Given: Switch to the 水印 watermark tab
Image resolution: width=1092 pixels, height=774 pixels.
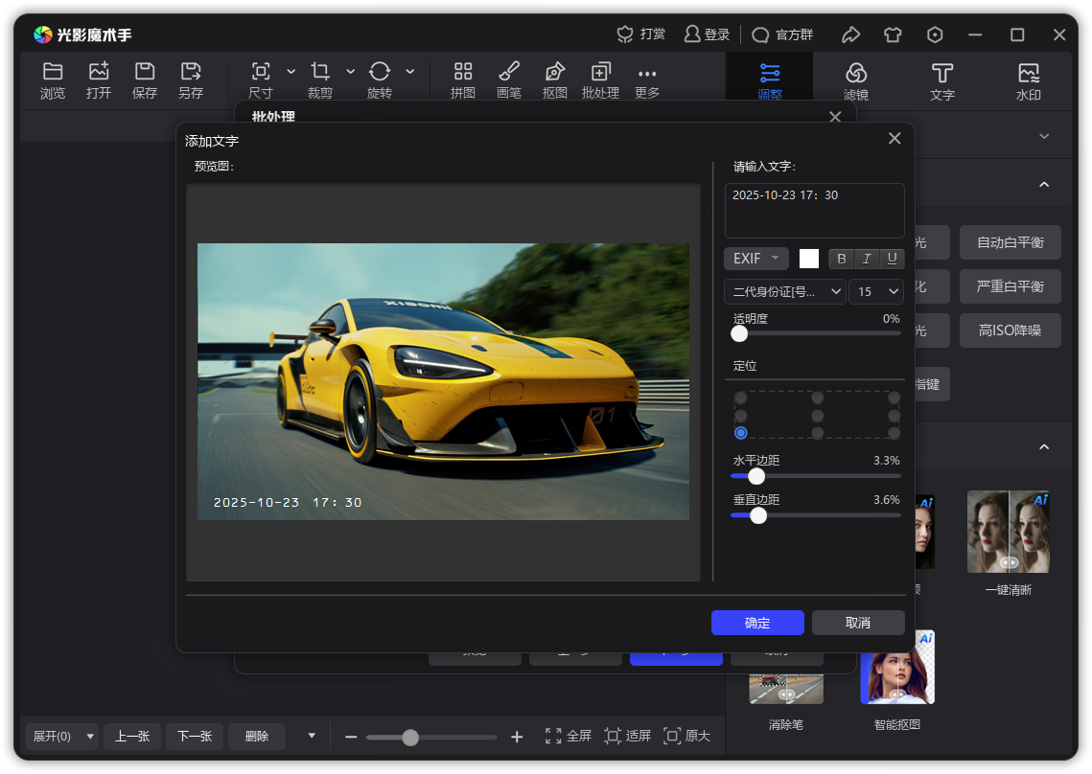Looking at the screenshot, I should [x=1029, y=80].
